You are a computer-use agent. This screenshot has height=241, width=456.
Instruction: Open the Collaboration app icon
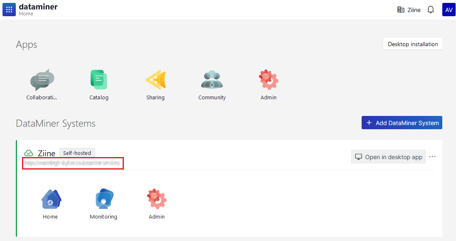(42, 80)
